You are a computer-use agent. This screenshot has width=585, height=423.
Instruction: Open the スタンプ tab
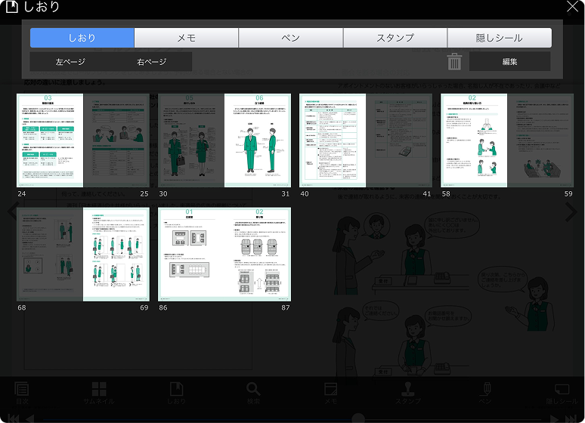395,38
